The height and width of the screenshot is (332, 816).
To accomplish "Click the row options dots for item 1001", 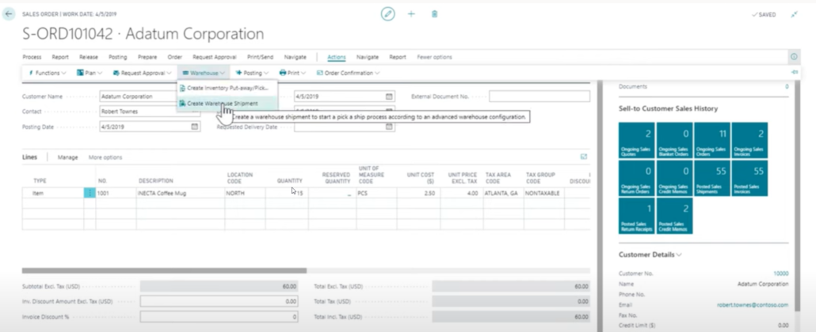I will 90,193.
